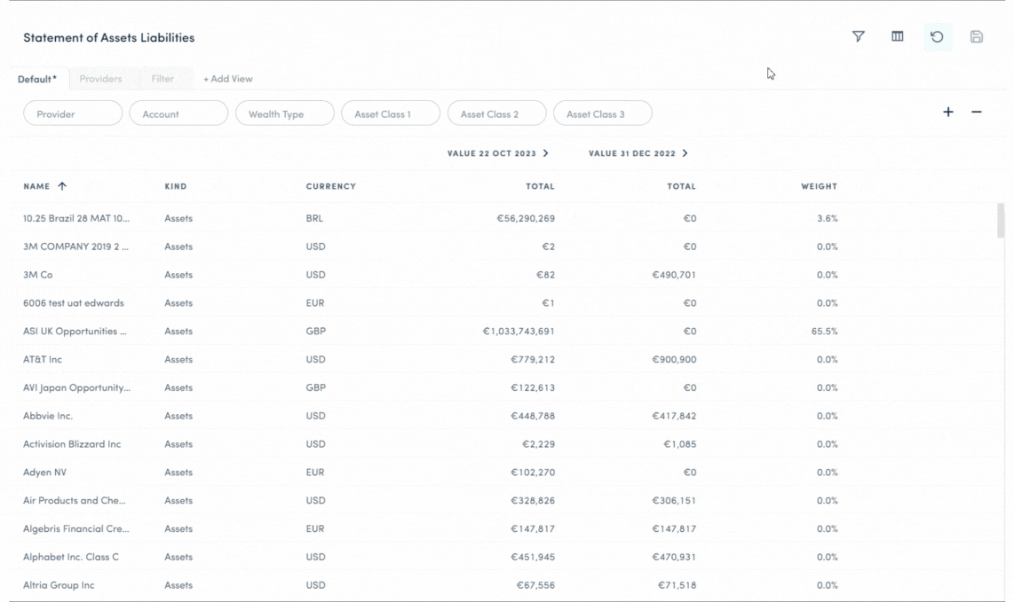
Task: Sort by the Weight column header
Action: tap(818, 186)
